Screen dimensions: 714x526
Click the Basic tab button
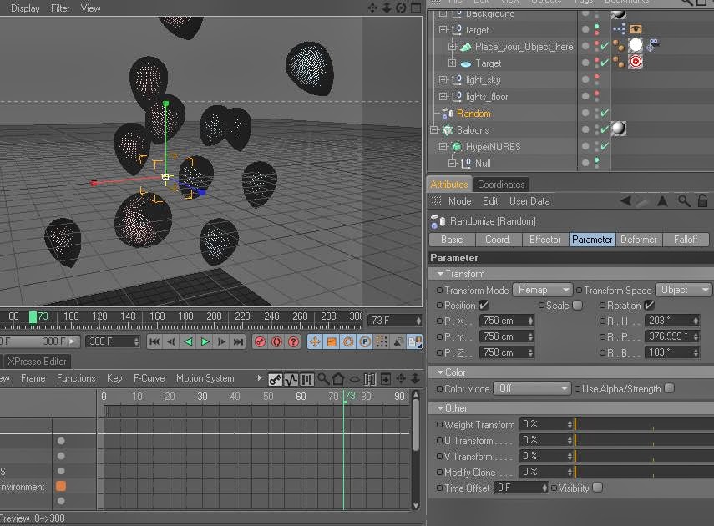[x=452, y=240]
